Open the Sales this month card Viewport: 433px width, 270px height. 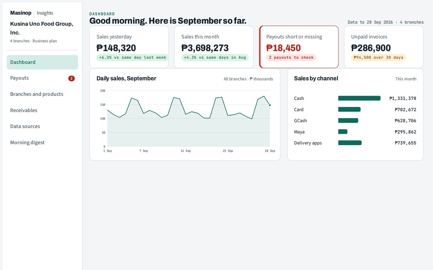(214, 47)
